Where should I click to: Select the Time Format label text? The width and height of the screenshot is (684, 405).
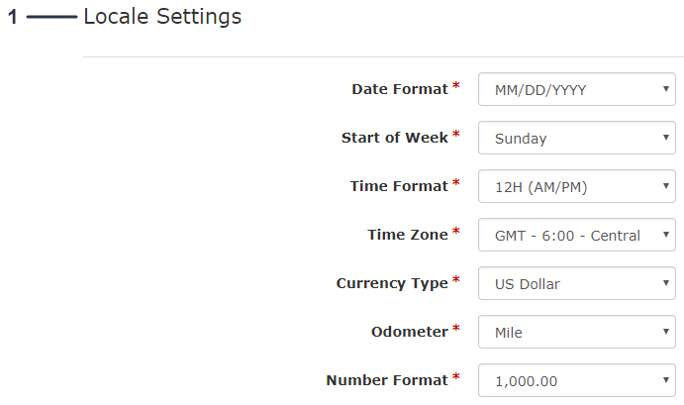tap(398, 186)
